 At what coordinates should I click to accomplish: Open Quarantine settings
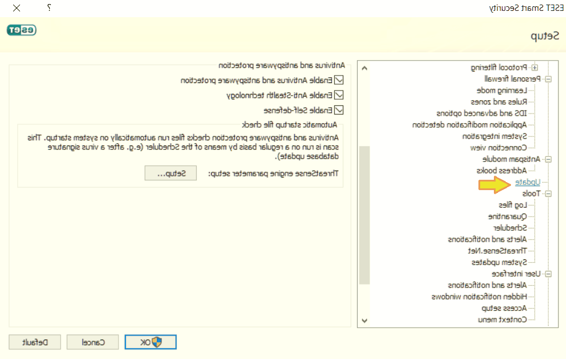508,216
